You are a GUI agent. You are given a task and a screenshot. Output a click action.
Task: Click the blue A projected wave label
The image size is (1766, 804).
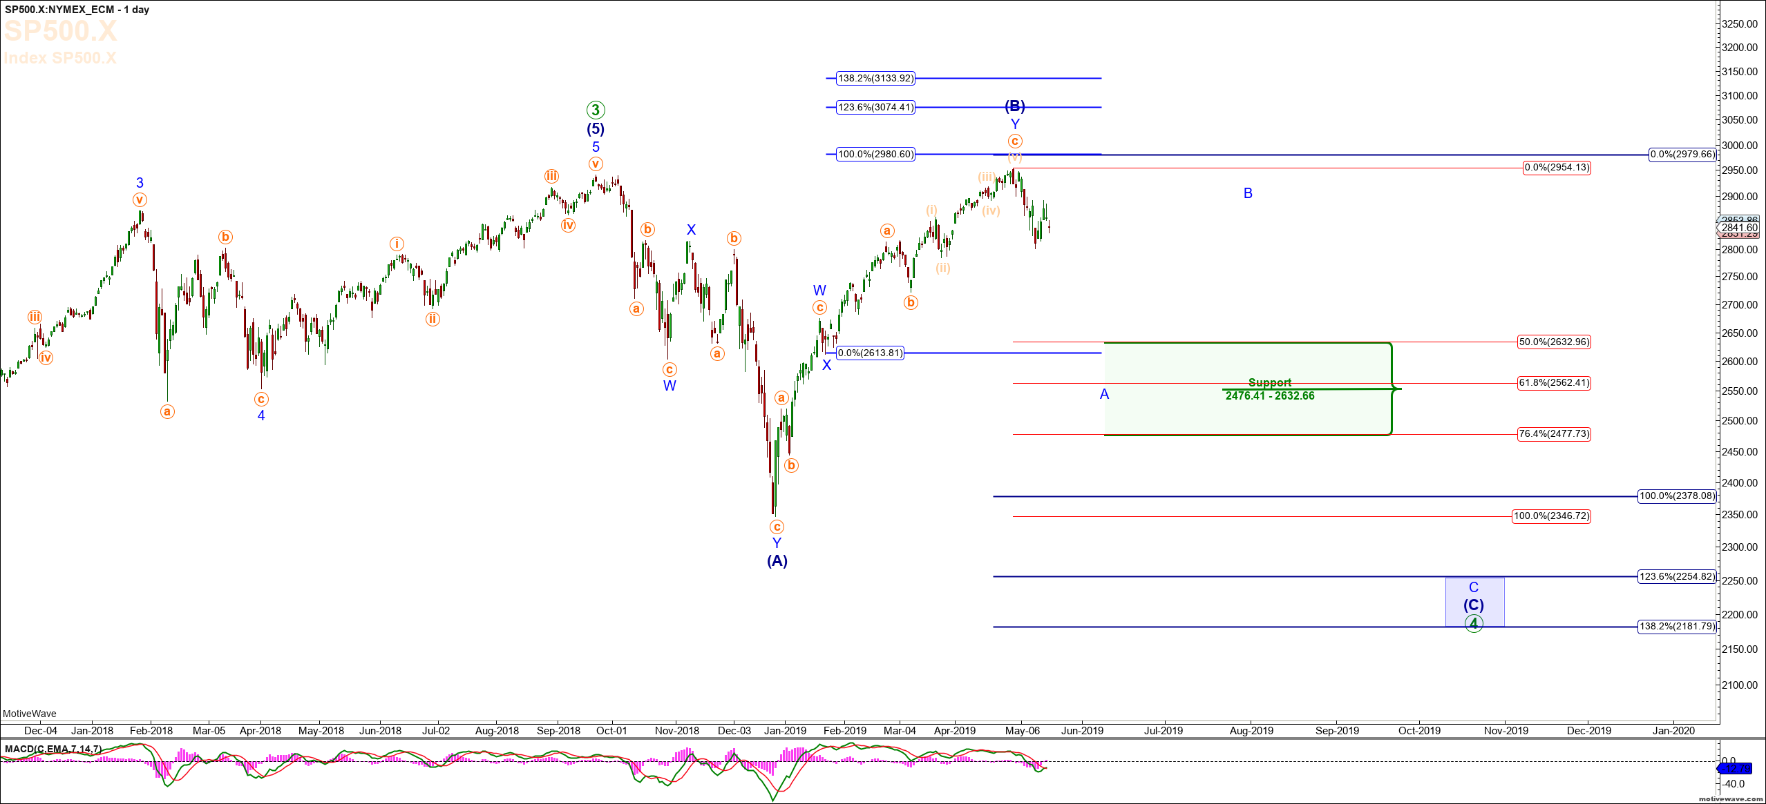click(1104, 394)
